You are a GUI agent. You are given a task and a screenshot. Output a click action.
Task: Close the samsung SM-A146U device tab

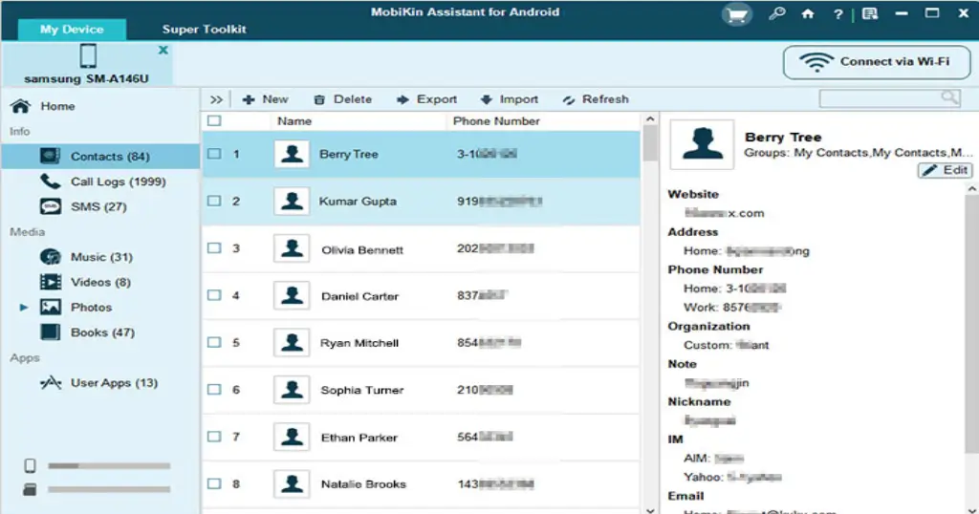click(x=163, y=50)
